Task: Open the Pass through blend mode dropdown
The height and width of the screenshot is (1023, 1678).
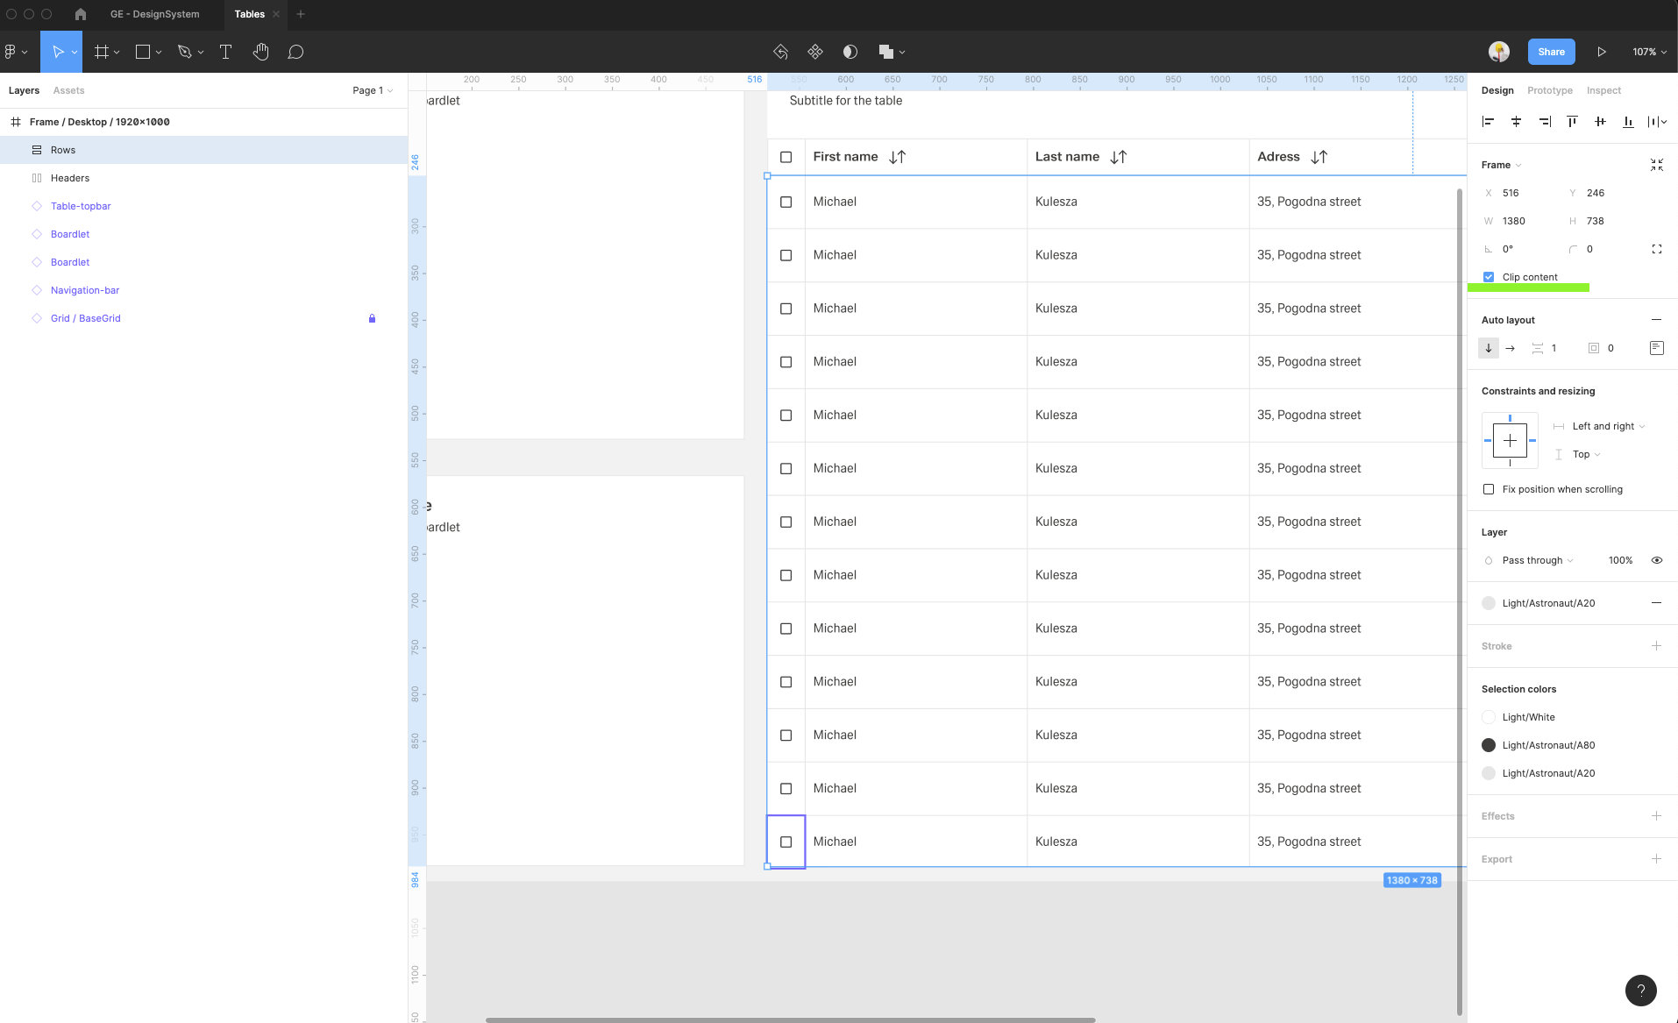Action: [x=1537, y=560]
